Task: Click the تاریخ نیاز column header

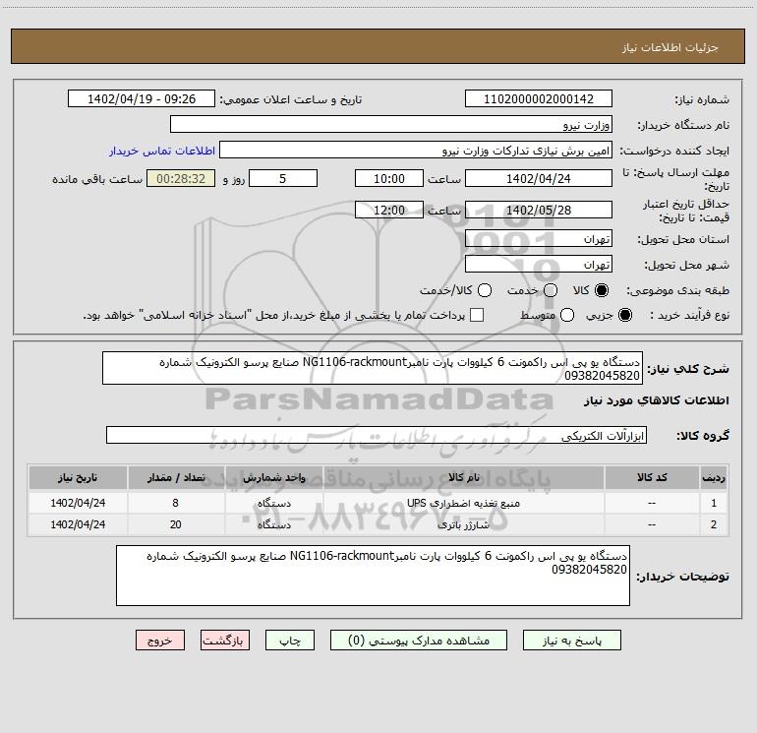Action: click(x=78, y=477)
